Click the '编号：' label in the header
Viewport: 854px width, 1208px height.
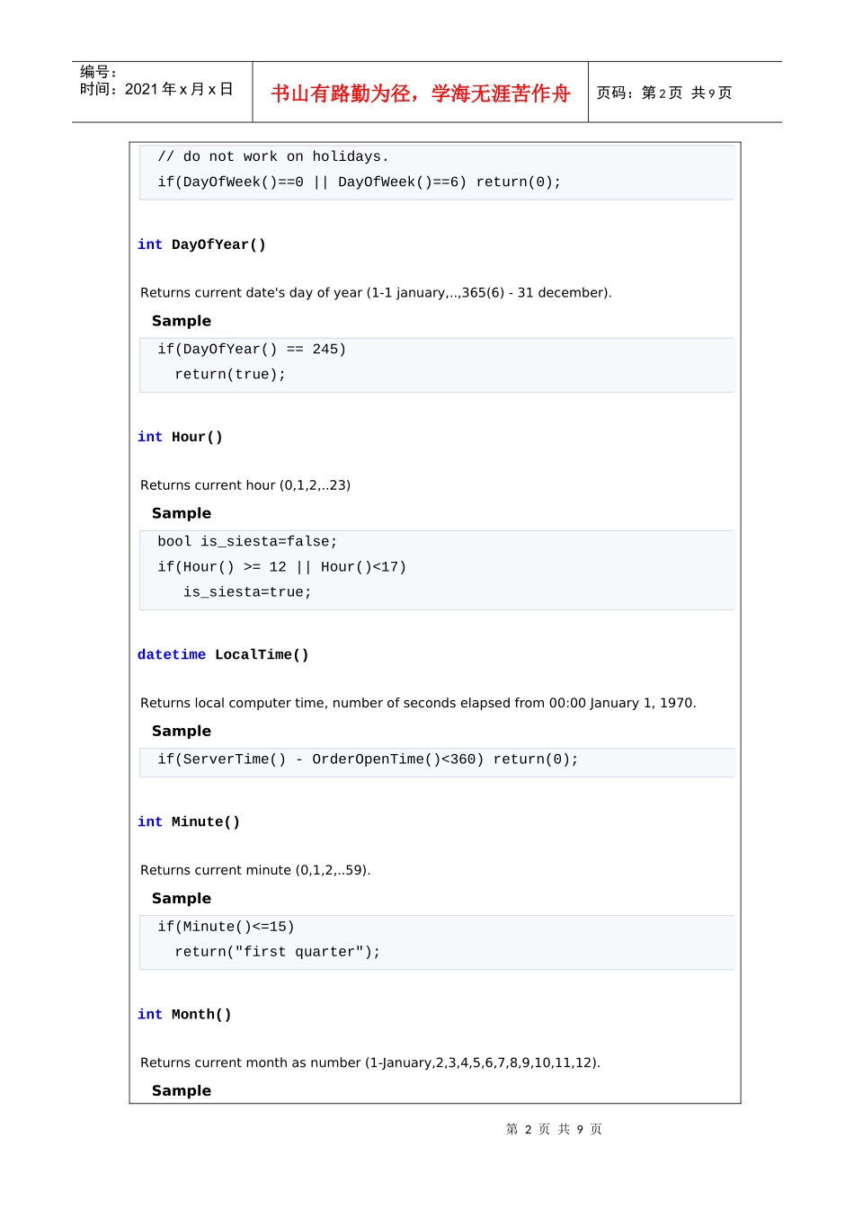[x=99, y=72]
